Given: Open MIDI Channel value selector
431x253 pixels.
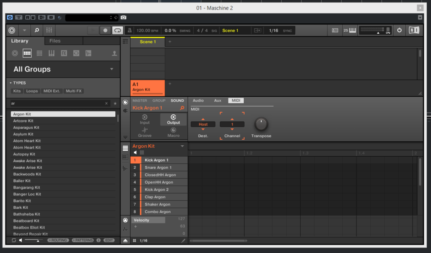Looking at the screenshot, I should click(x=232, y=124).
